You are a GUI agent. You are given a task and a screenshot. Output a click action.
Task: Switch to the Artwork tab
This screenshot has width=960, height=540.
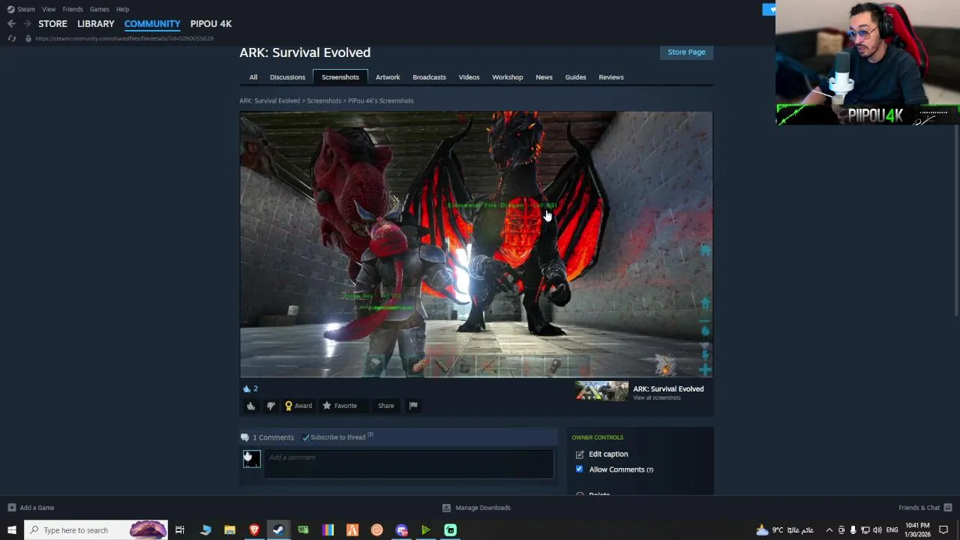[388, 77]
